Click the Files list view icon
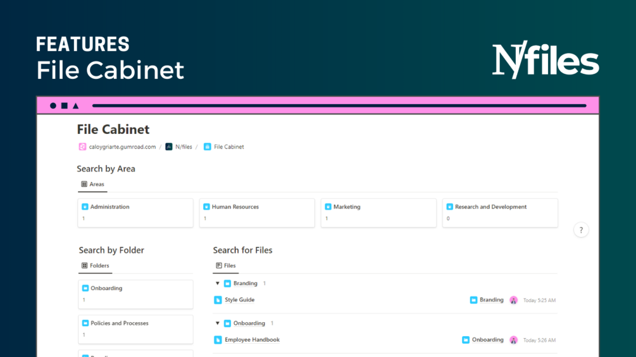This screenshot has height=357, width=636. tap(218, 265)
